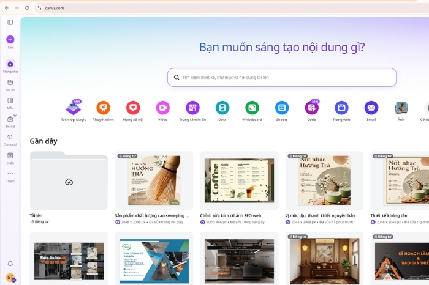This screenshot has height=285, width=429.
Task: Open the Pan Services Saigon design thumbnail
Action: click(154, 259)
